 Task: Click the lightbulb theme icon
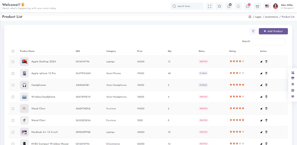(238, 6)
